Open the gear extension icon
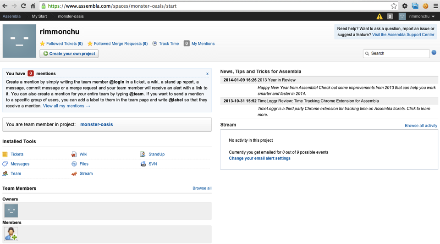The width and height of the screenshot is (440, 244). point(405,6)
